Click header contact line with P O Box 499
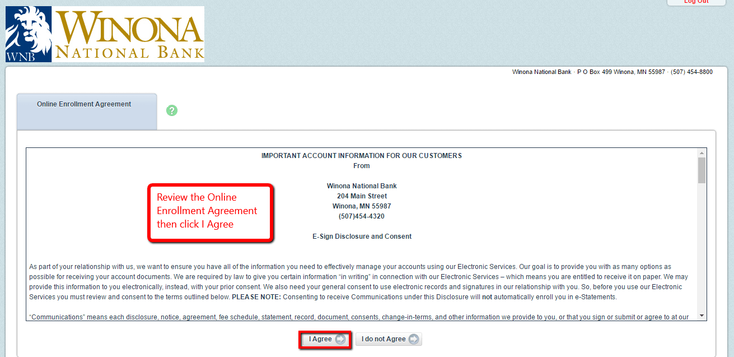Viewport: 734px width, 357px height. [613, 72]
